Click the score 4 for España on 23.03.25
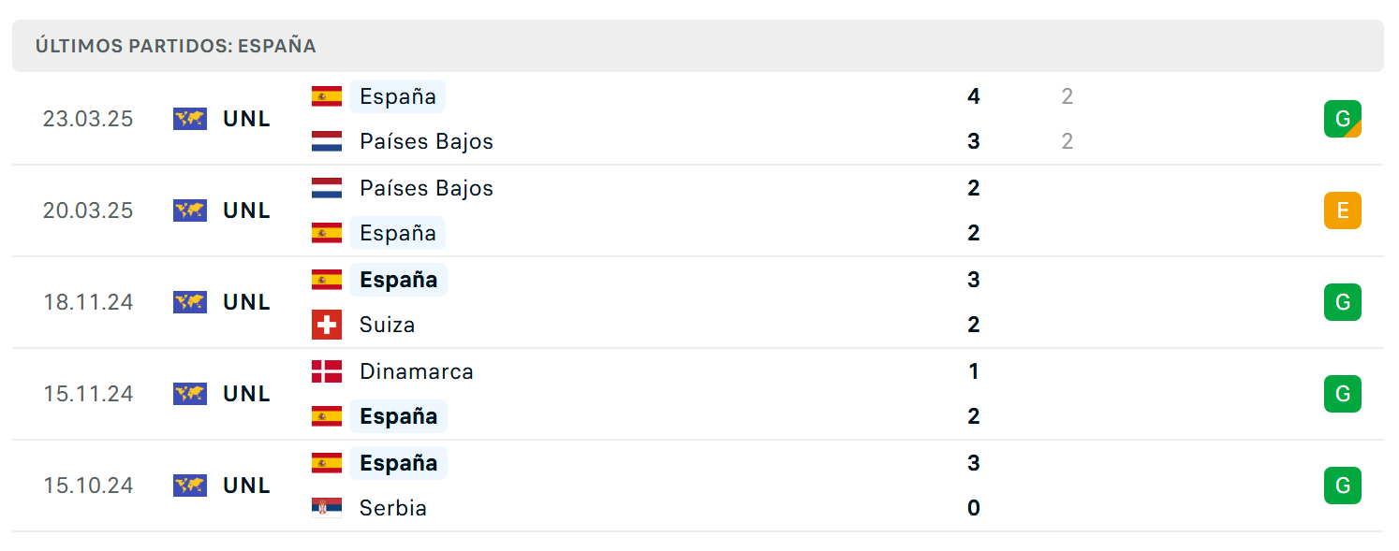The height and width of the screenshot is (551, 1399). pos(974,96)
